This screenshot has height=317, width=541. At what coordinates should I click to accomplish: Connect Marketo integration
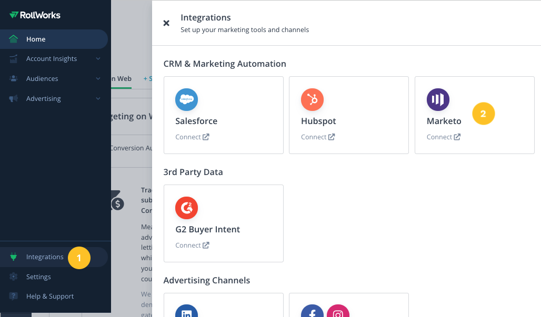click(x=444, y=137)
